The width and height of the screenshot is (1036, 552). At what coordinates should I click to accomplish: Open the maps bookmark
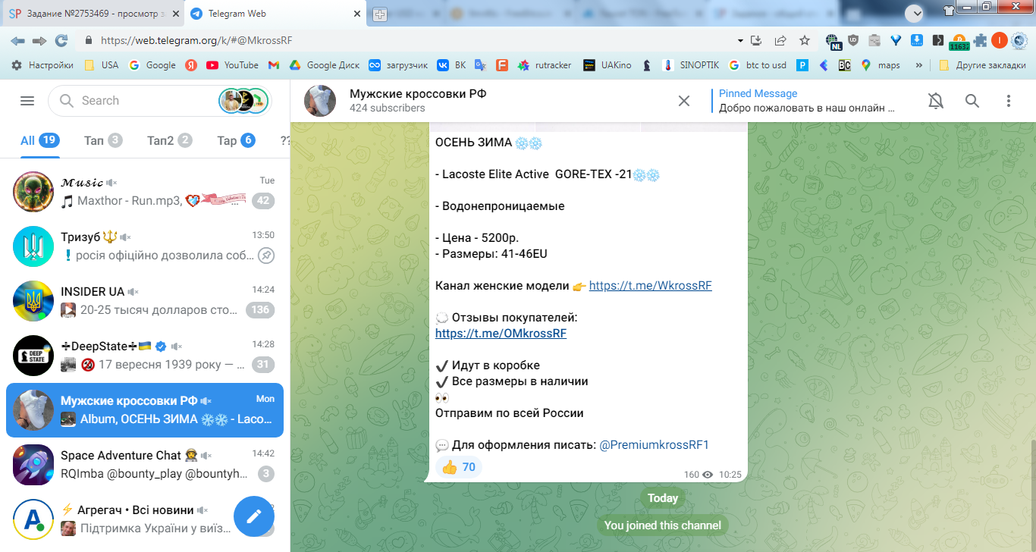pos(881,65)
